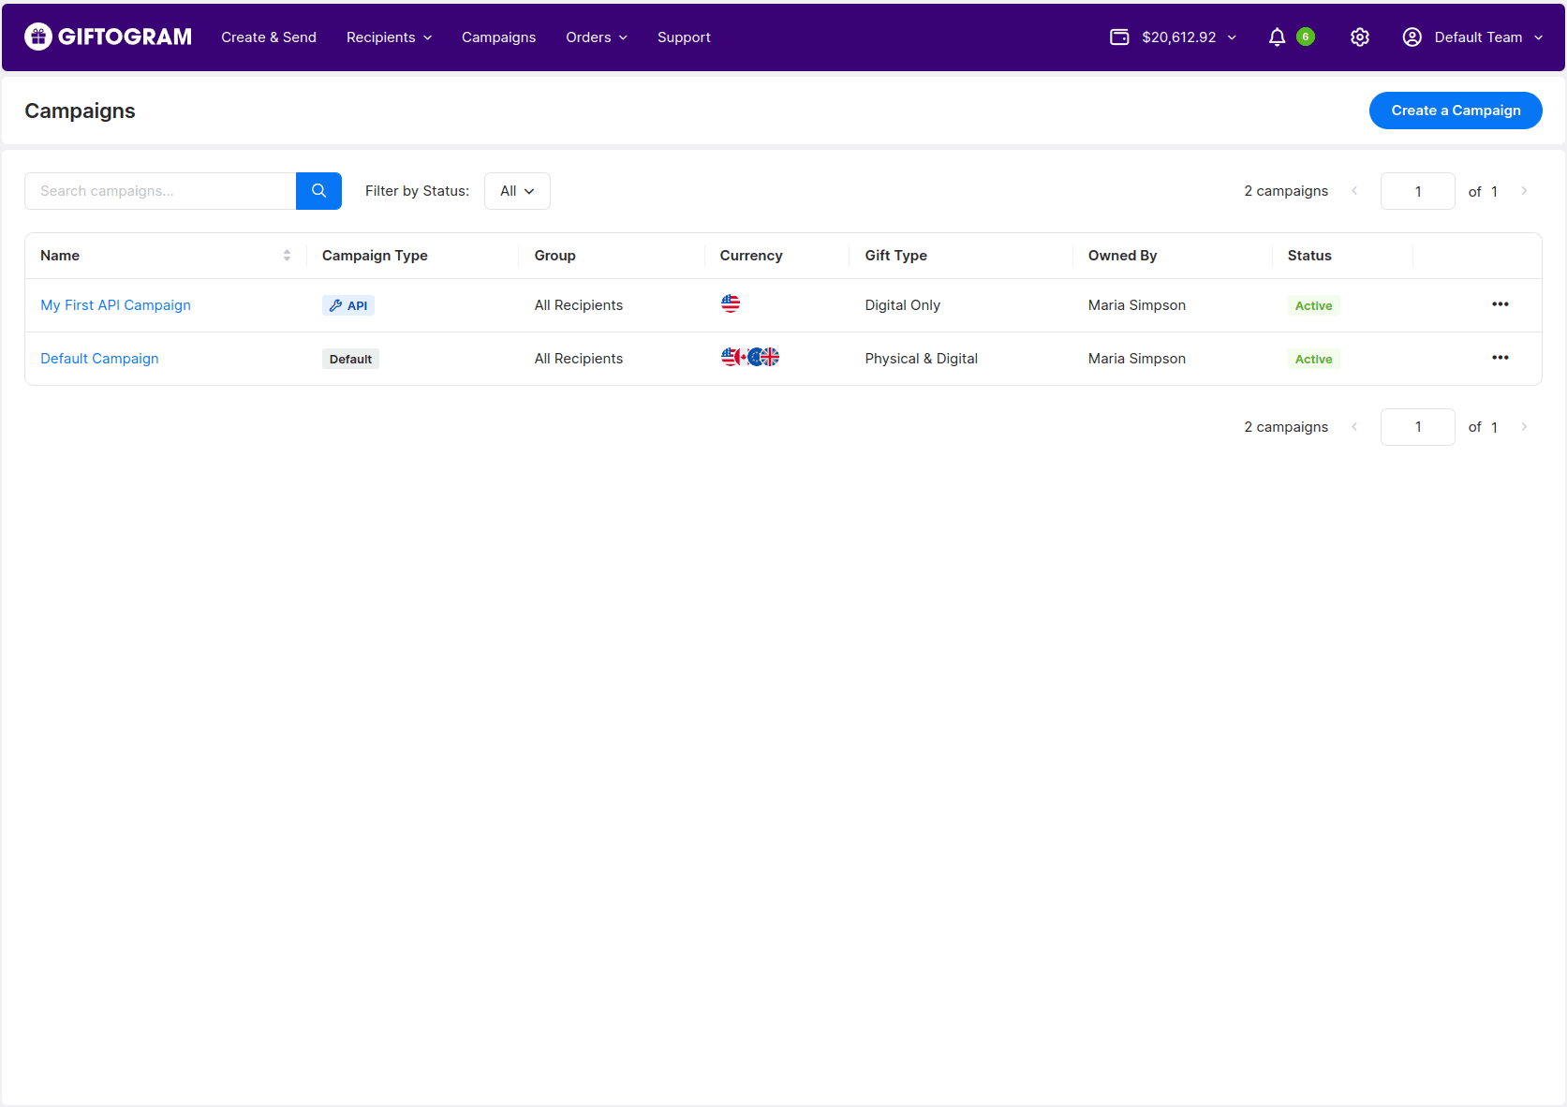
Task: Click the blue search magnifier button
Action: coord(318,191)
